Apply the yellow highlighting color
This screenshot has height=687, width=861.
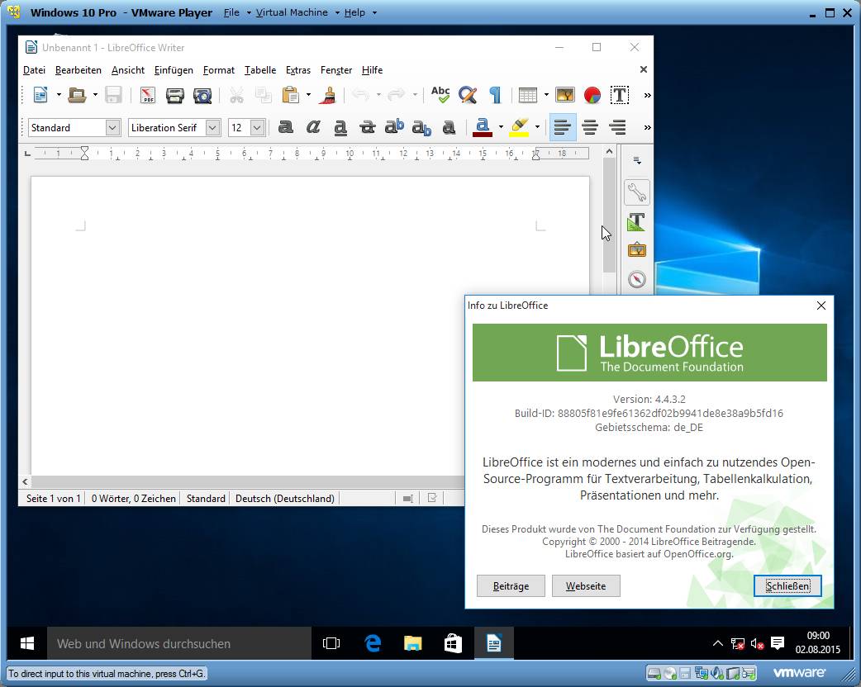click(519, 127)
